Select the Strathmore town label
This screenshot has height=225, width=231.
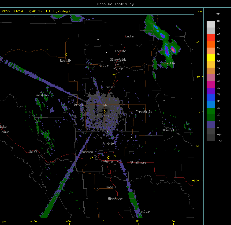(x=138, y=162)
